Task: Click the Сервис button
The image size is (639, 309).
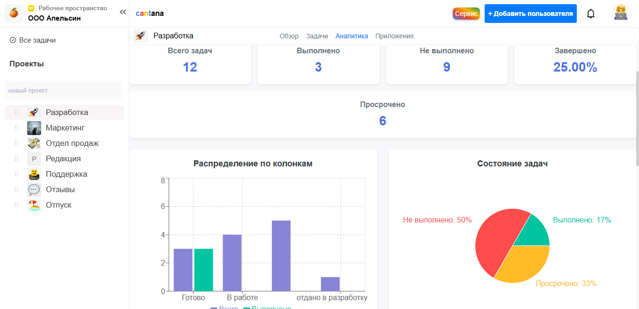Action: [466, 14]
